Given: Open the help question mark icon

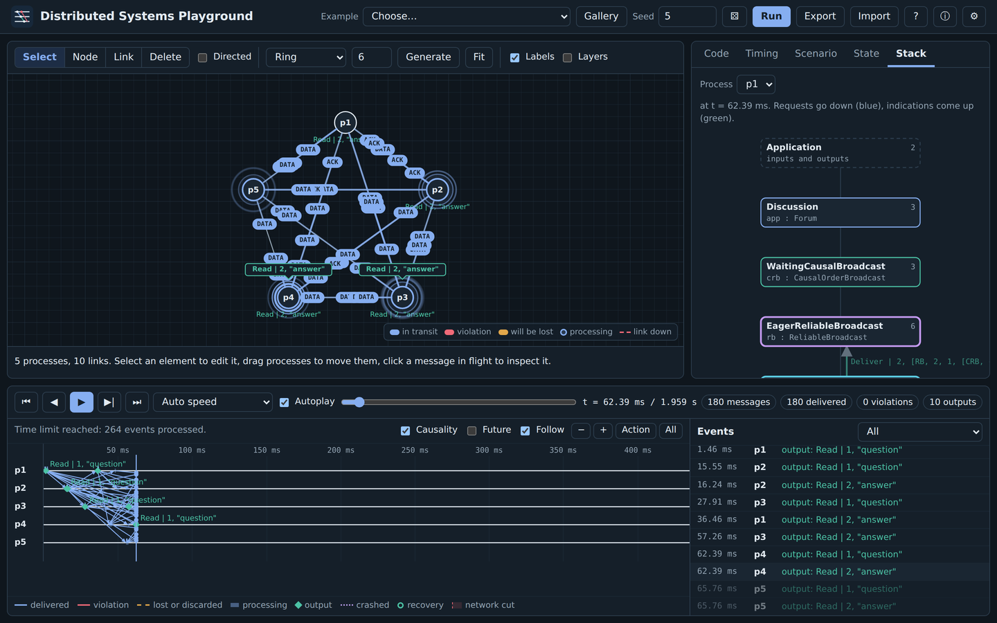Looking at the screenshot, I should [916, 16].
